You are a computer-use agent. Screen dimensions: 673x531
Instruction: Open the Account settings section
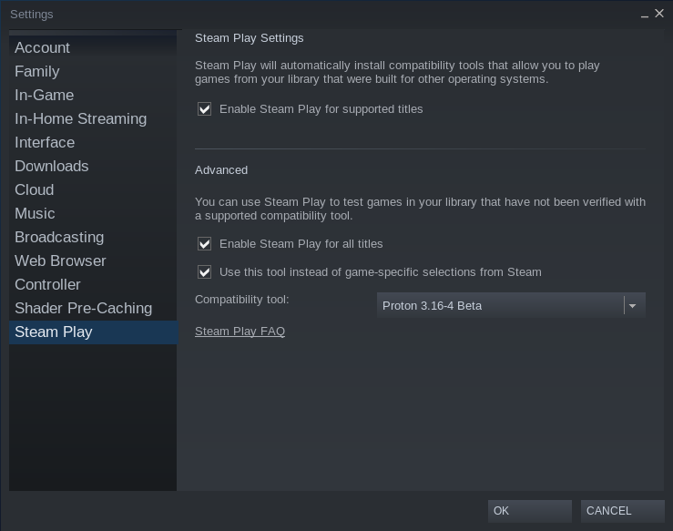(x=42, y=47)
